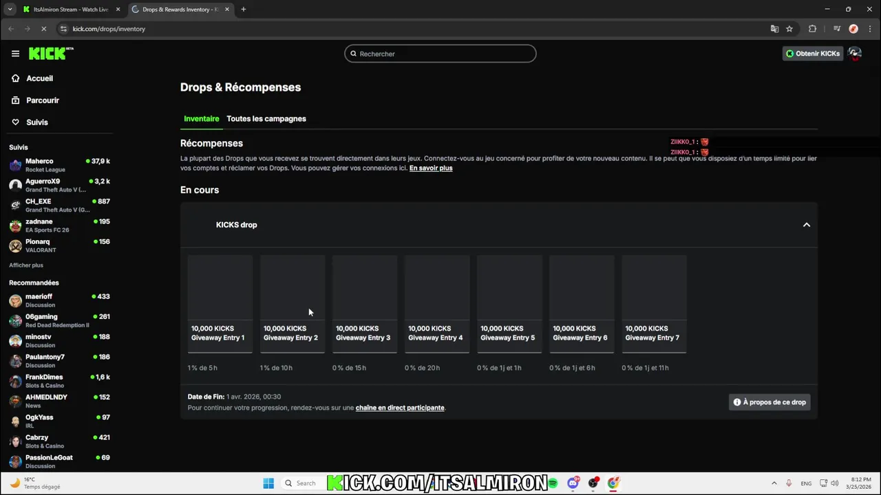Select the Giveaway Entry 1 drop card
The height and width of the screenshot is (495, 881).
[x=220, y=304]
